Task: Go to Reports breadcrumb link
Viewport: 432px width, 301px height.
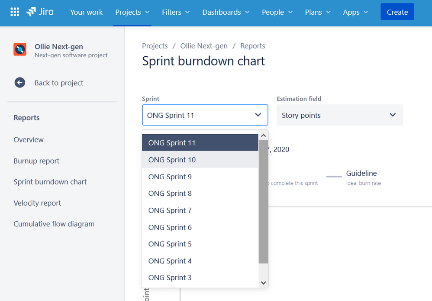Action: coord(253,46)
